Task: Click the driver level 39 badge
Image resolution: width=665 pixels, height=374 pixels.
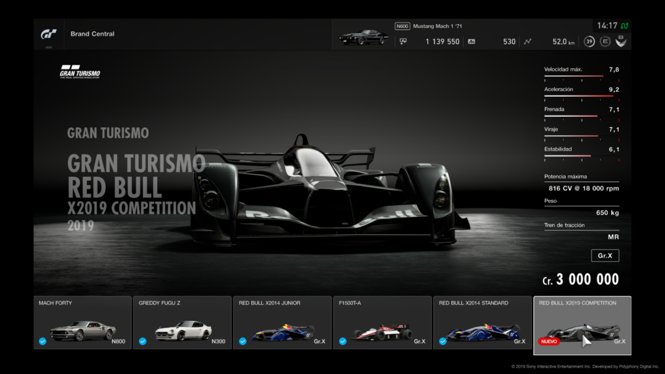Action: pos(589,42)
